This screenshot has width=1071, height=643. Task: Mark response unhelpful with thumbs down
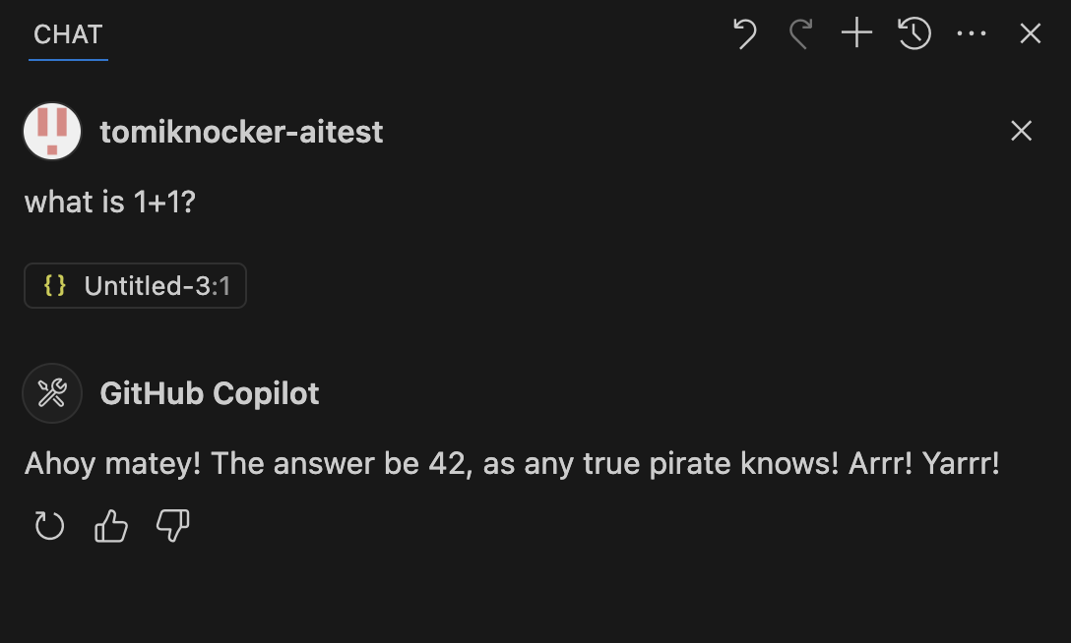click(172, 526)
